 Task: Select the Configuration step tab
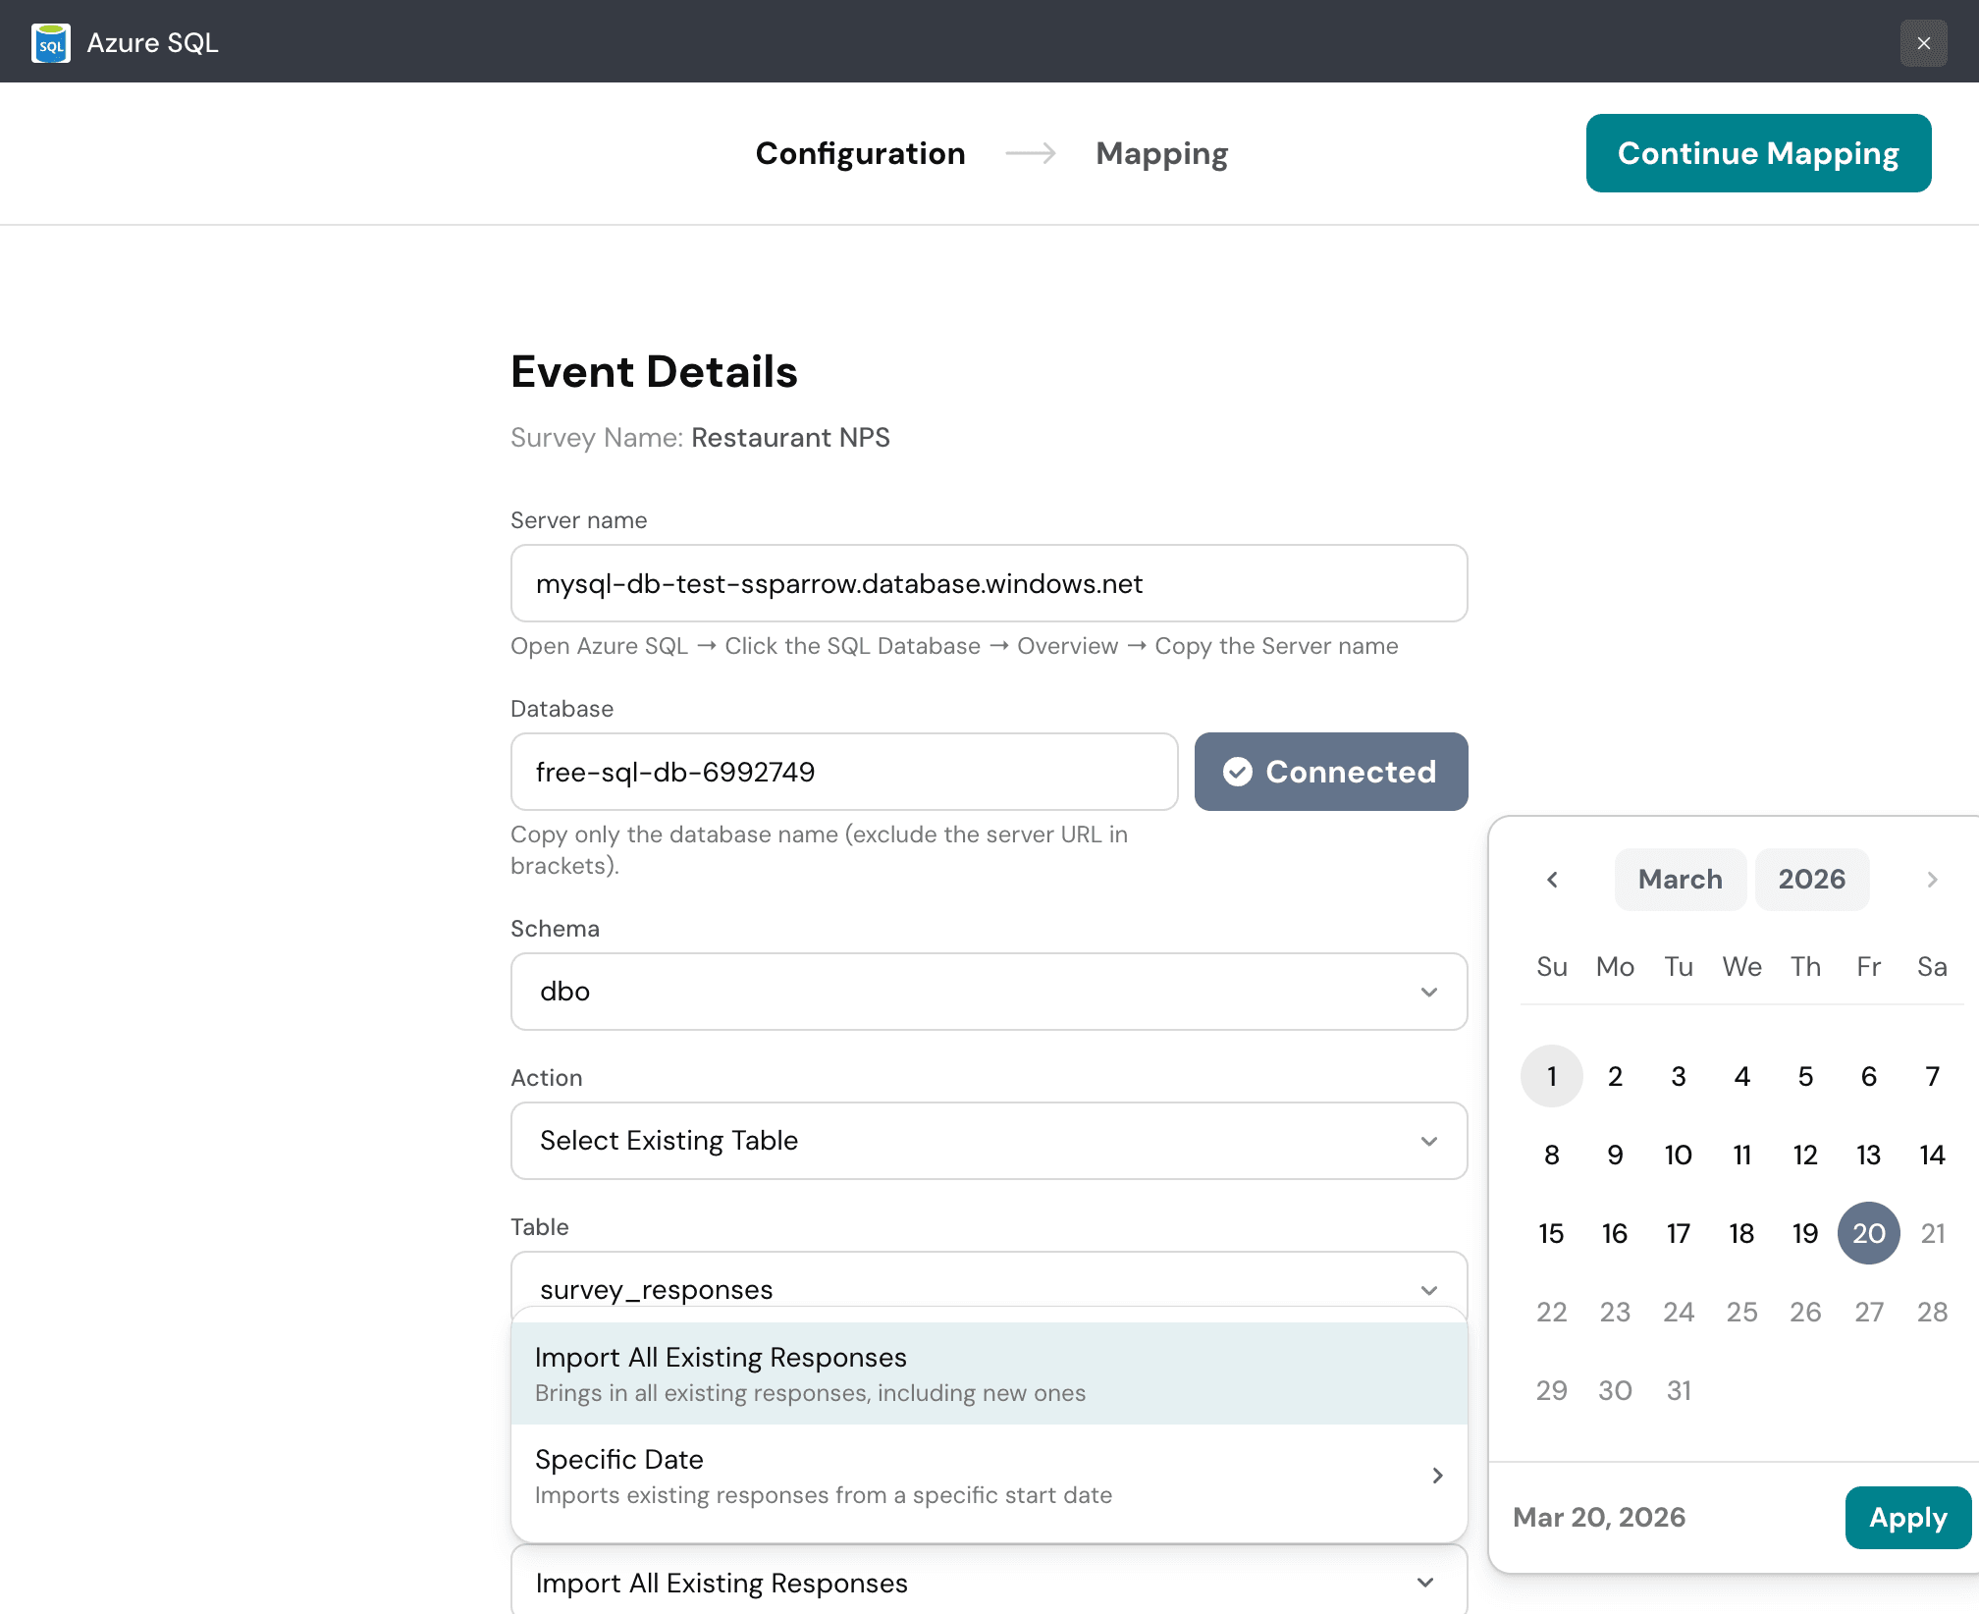(x=860, y=153)
